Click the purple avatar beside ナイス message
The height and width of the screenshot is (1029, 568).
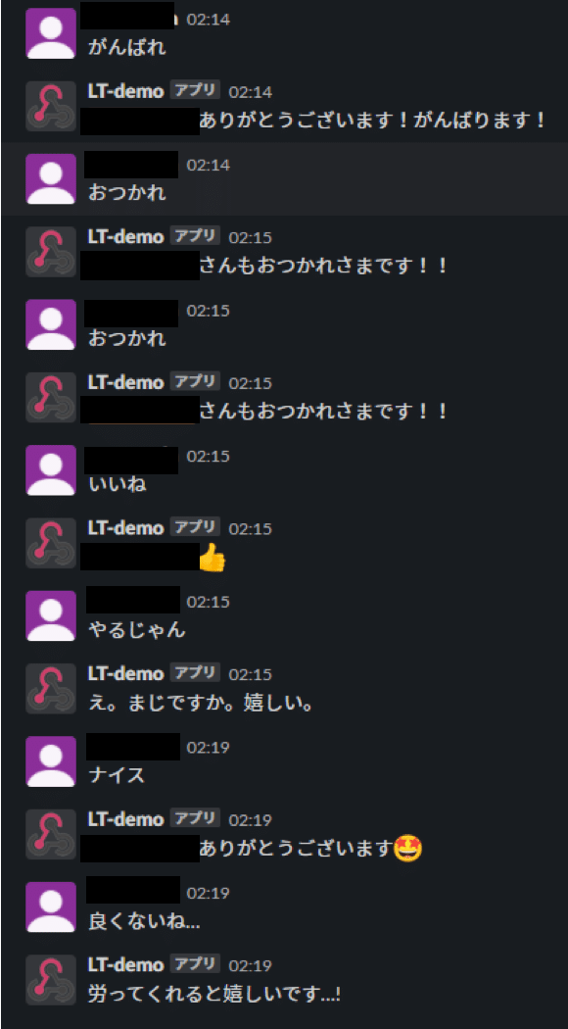tap(51, 761)
